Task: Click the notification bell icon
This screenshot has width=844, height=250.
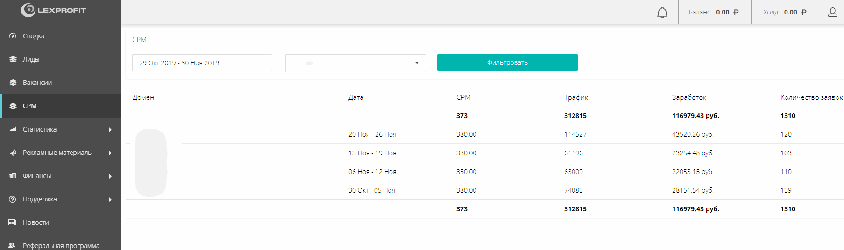Action: [662, 13]
